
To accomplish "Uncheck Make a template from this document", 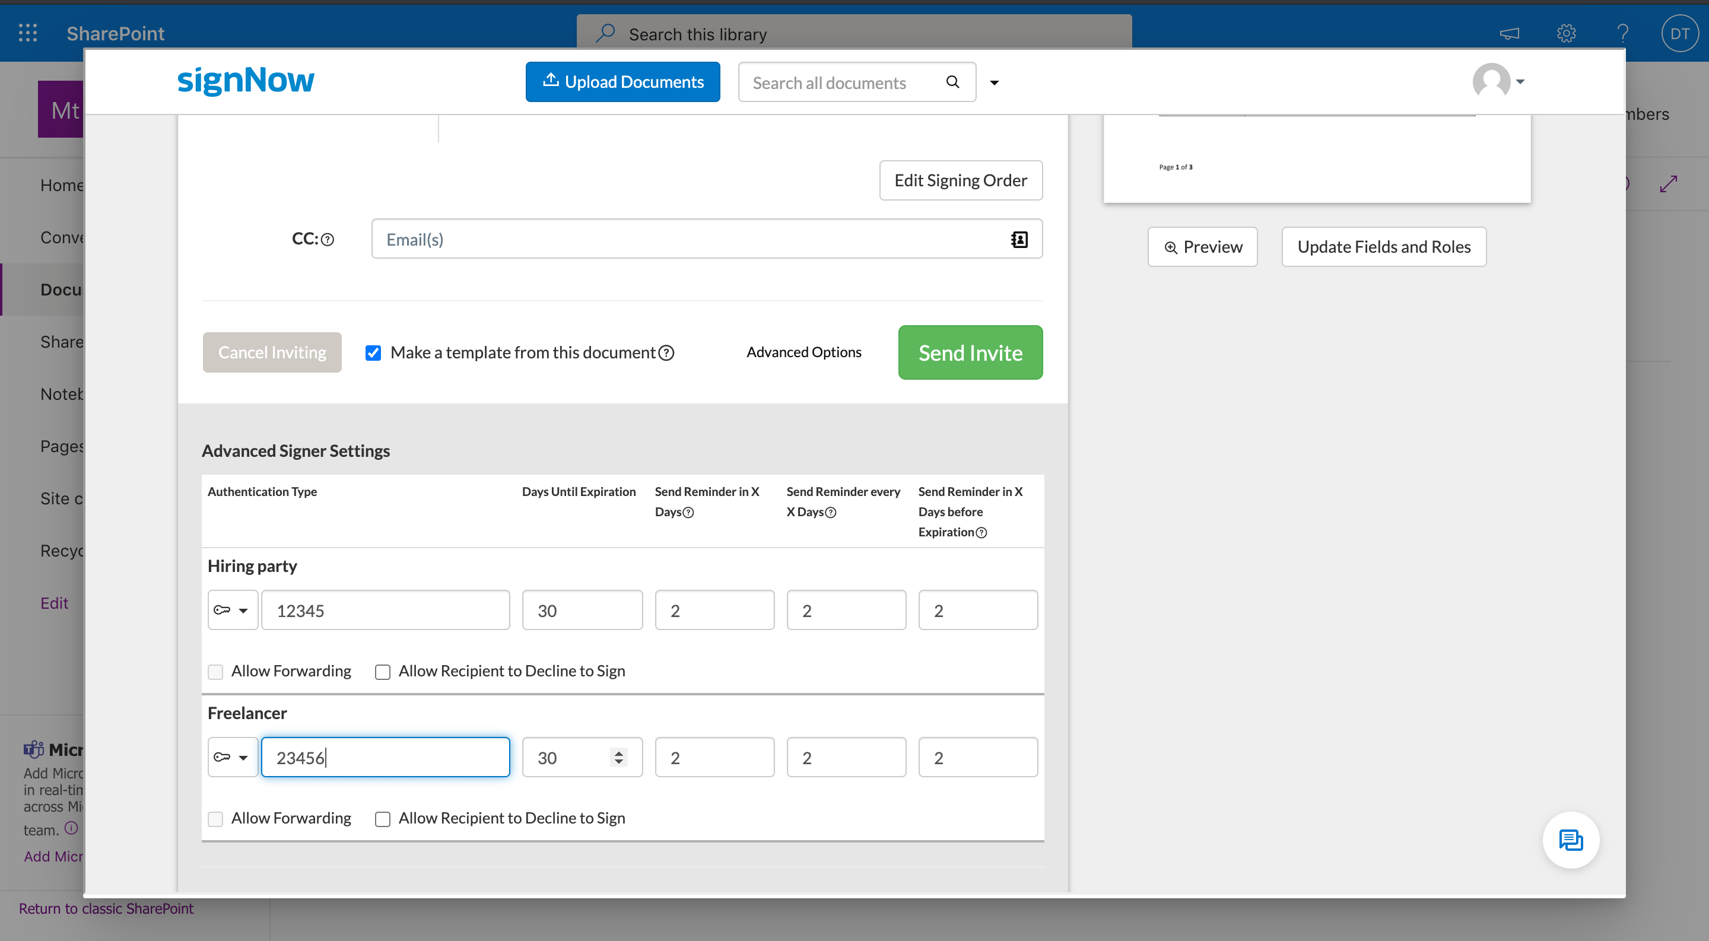I will (373, 352).
